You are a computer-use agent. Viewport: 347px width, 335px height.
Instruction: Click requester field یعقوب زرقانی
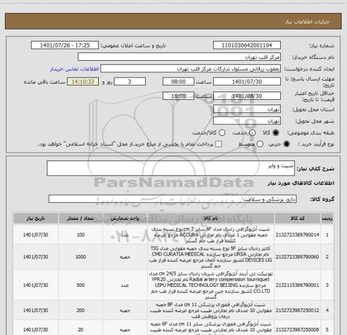[x=190, y=69]
